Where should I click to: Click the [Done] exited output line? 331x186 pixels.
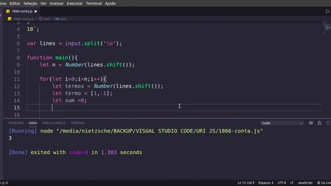(76, 152)
